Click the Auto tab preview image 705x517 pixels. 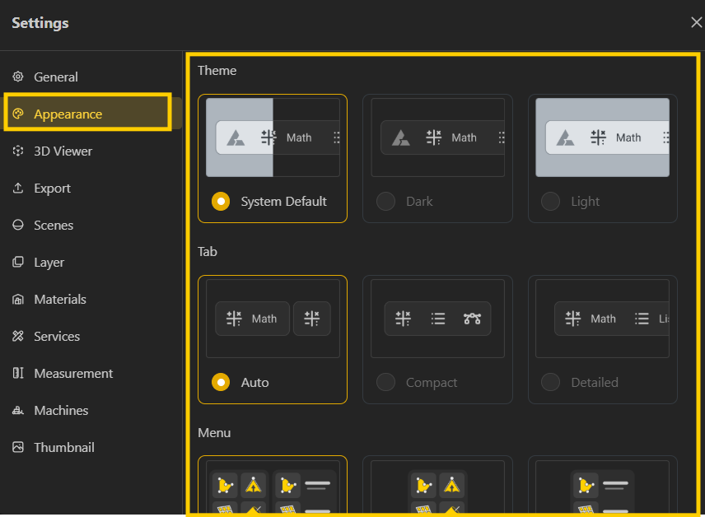pyautogui.click(x=273, y=319)
